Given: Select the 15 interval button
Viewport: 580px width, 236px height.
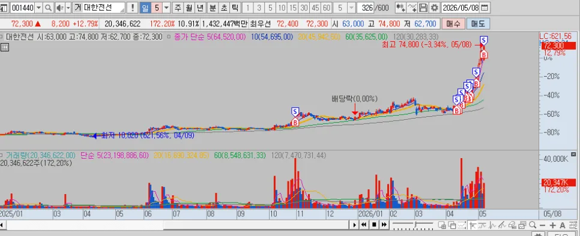Looking at the screenshot, I should coord(293,7).
